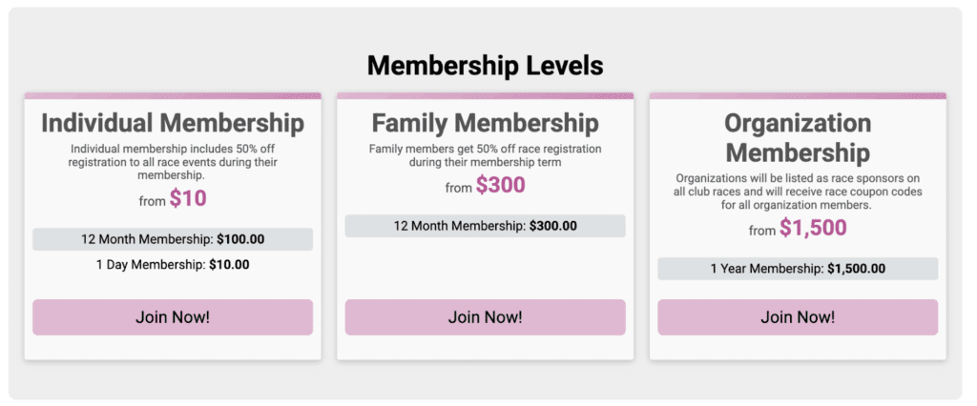Click the pink top bar of Family card
The width and height of the screenshot is (977, 406).
(x=485, y=95)
